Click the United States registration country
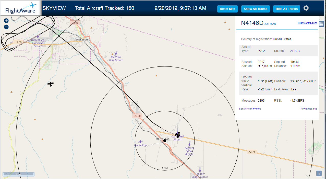 282,39
